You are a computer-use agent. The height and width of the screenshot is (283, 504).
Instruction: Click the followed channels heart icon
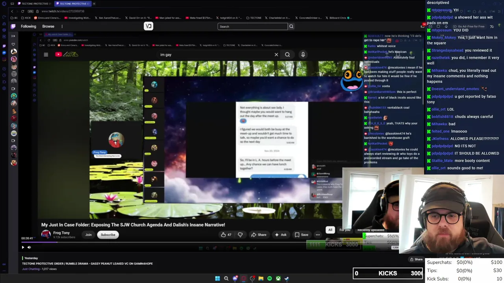13,44
